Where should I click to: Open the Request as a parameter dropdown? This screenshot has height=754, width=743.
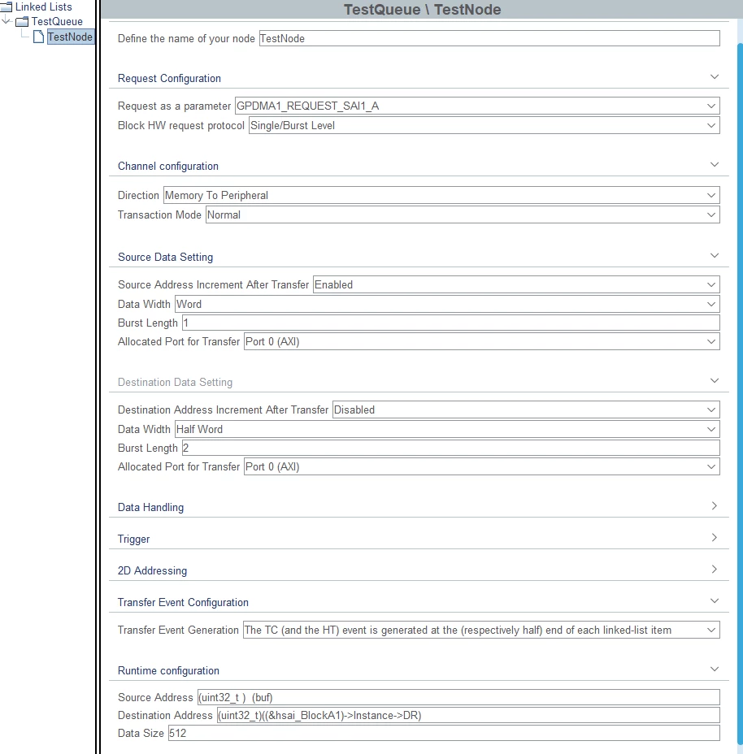click(x=477, y=106)
